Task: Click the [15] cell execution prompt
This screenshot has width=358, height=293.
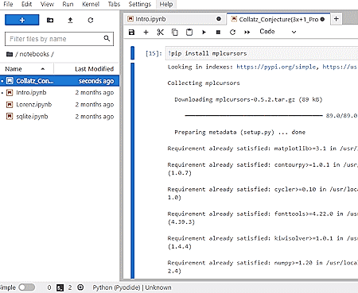Action: coord(154,53)
